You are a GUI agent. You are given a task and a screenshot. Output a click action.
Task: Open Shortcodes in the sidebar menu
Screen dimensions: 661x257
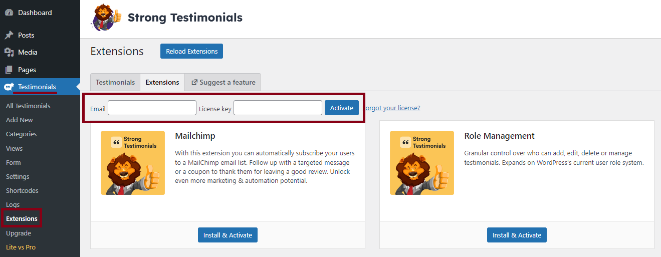(x=22, y=190)
